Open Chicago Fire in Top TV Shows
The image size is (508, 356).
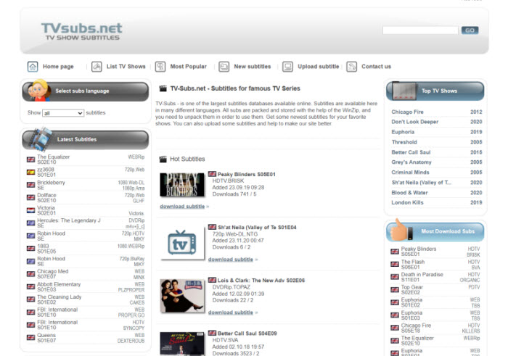[407, 112]
